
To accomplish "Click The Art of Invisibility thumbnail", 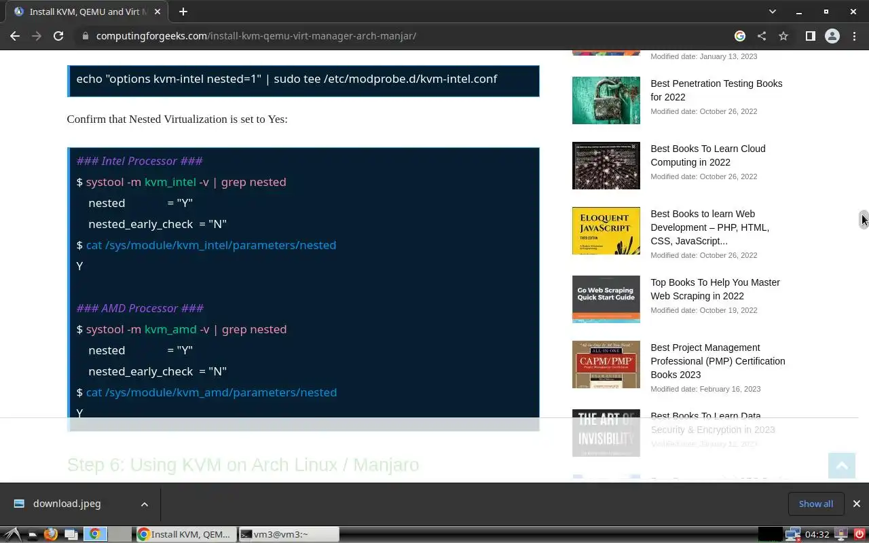I will [x=606, y=433].
